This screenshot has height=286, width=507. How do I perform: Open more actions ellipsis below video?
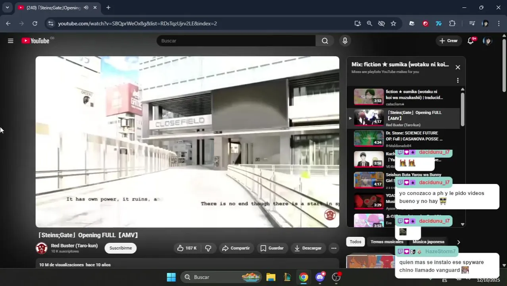[334, 248]
